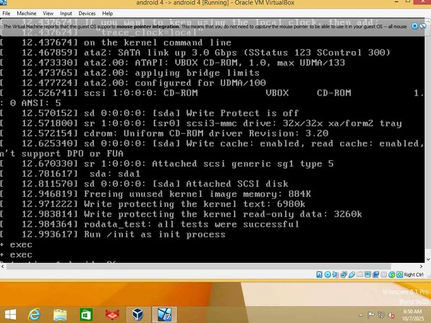Click the 'on the kernel command line' text
Image resolution: width=431 pixels, height=323 pixels.
157,42
